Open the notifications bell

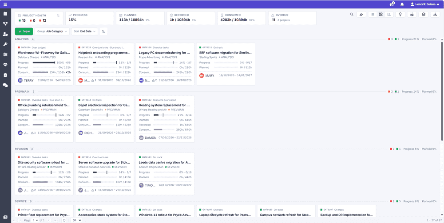click(x=402, y=4)
